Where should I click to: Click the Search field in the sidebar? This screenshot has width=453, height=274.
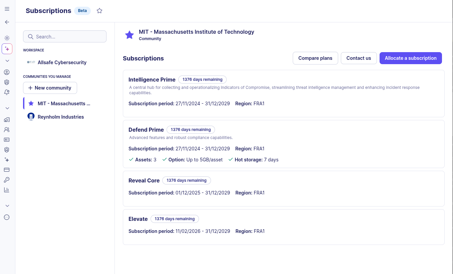pos(65,36)
